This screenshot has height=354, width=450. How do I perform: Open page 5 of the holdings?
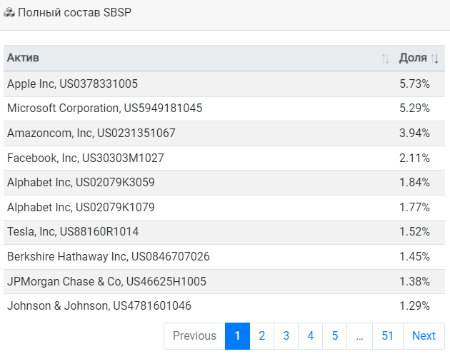click(x=335, y=336)
